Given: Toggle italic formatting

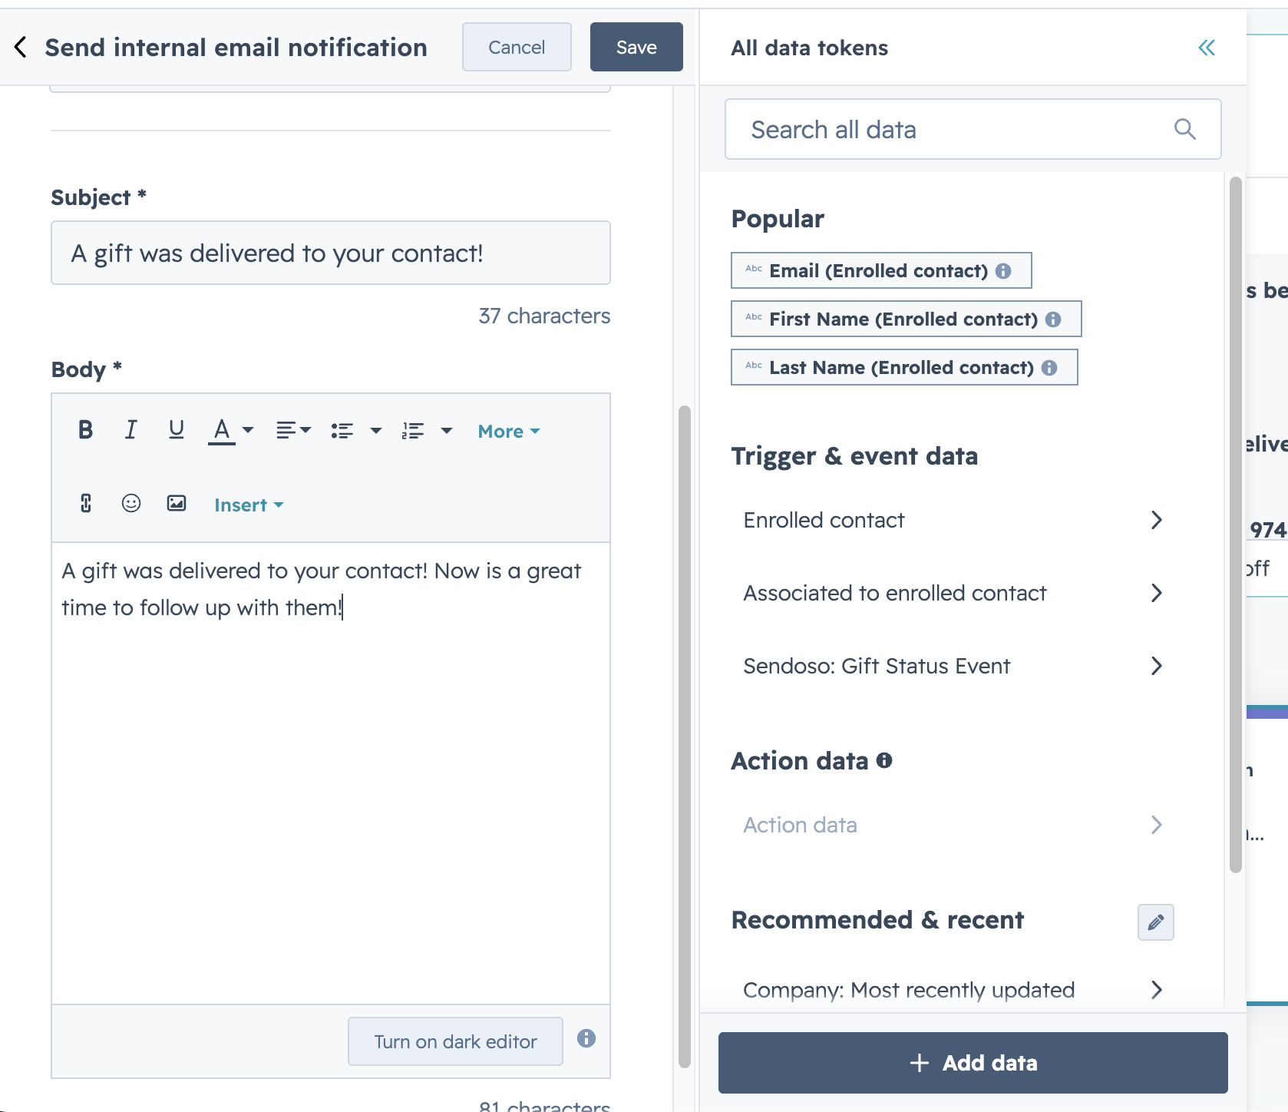Looking at the screenshot, I should (131, 430).
